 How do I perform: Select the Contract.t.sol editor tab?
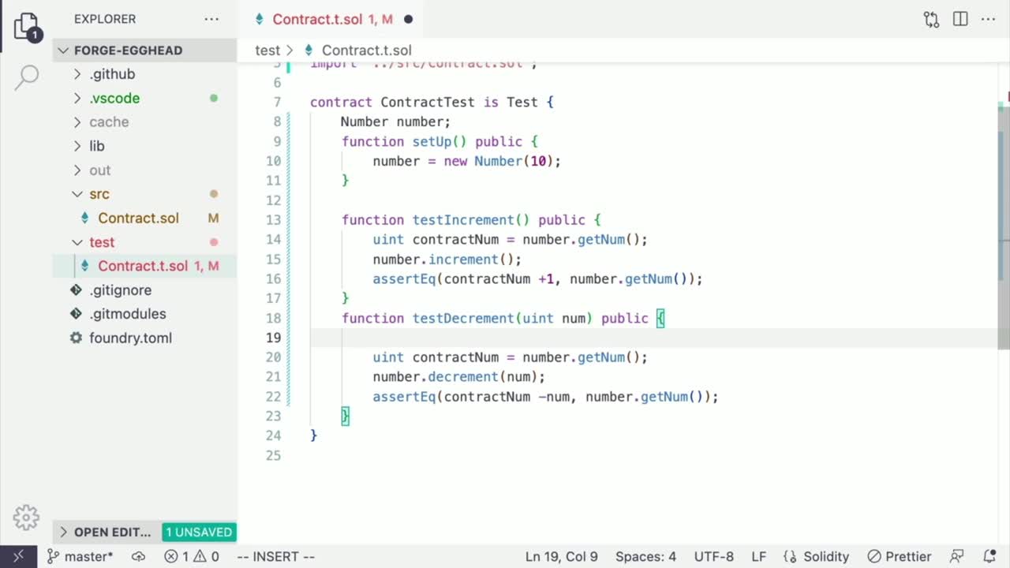[317, 19]
